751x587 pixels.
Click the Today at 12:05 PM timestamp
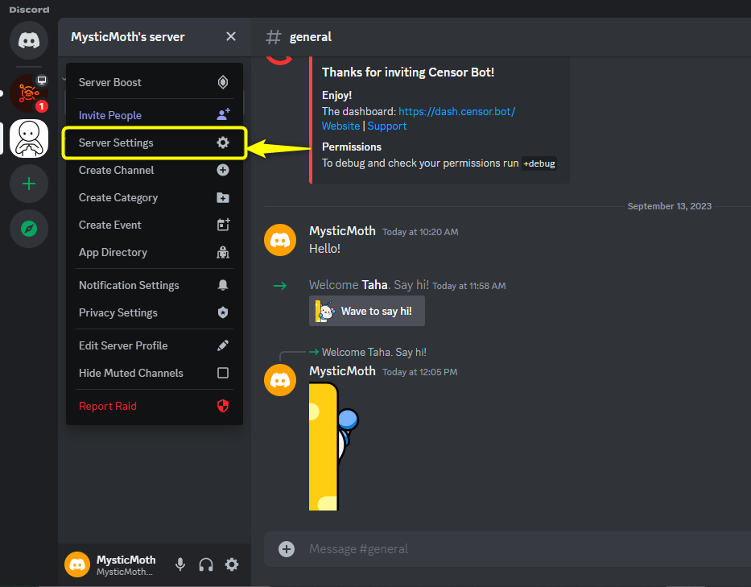pos(419,372)
